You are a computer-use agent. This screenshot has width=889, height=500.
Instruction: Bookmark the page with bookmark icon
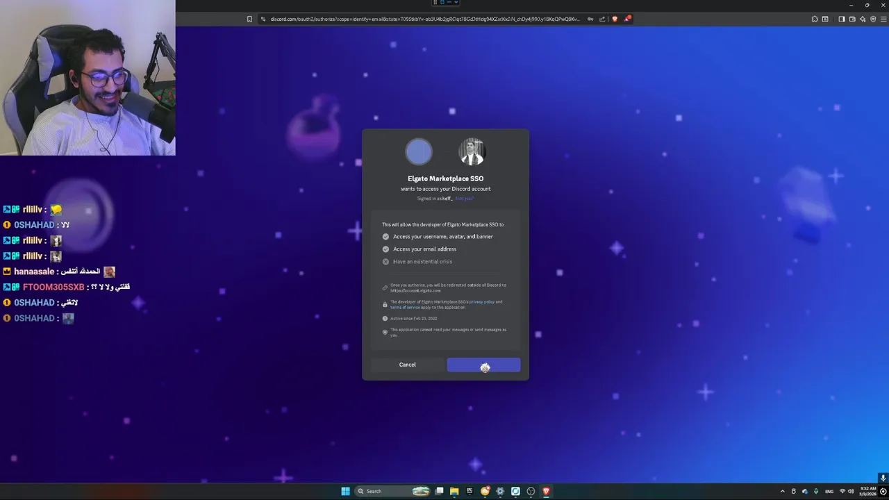249,19
